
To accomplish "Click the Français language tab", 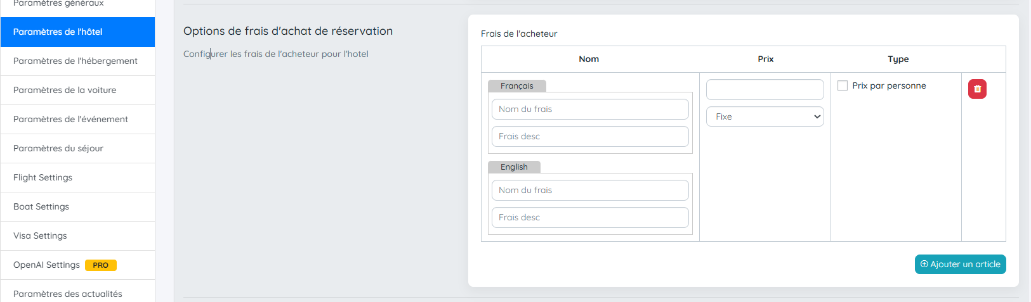I will coord(516,86).
